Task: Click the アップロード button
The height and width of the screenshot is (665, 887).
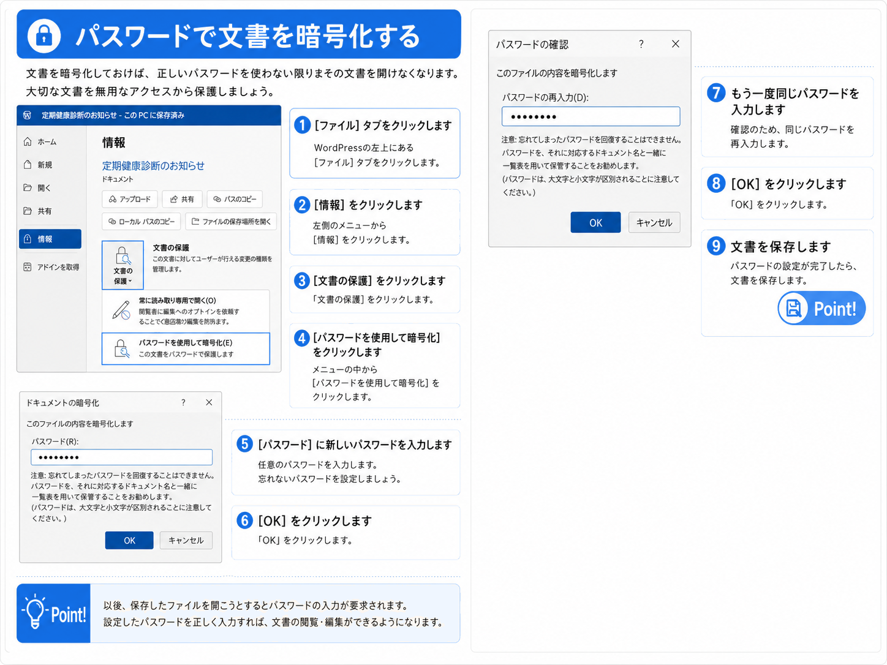Action: tap(130, 199)
